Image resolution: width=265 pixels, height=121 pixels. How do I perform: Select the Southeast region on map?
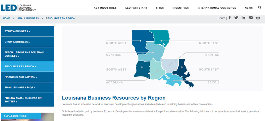(182, 67)
